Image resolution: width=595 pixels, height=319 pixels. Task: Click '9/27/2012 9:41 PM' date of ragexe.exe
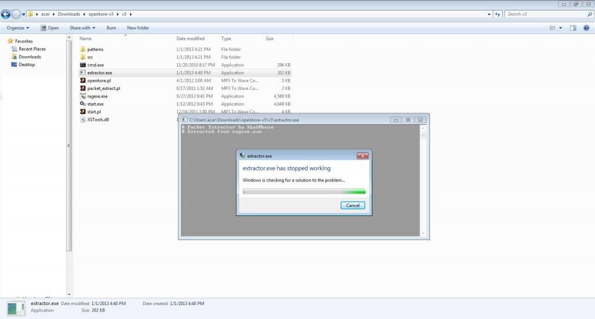click(x=194, y=96)
